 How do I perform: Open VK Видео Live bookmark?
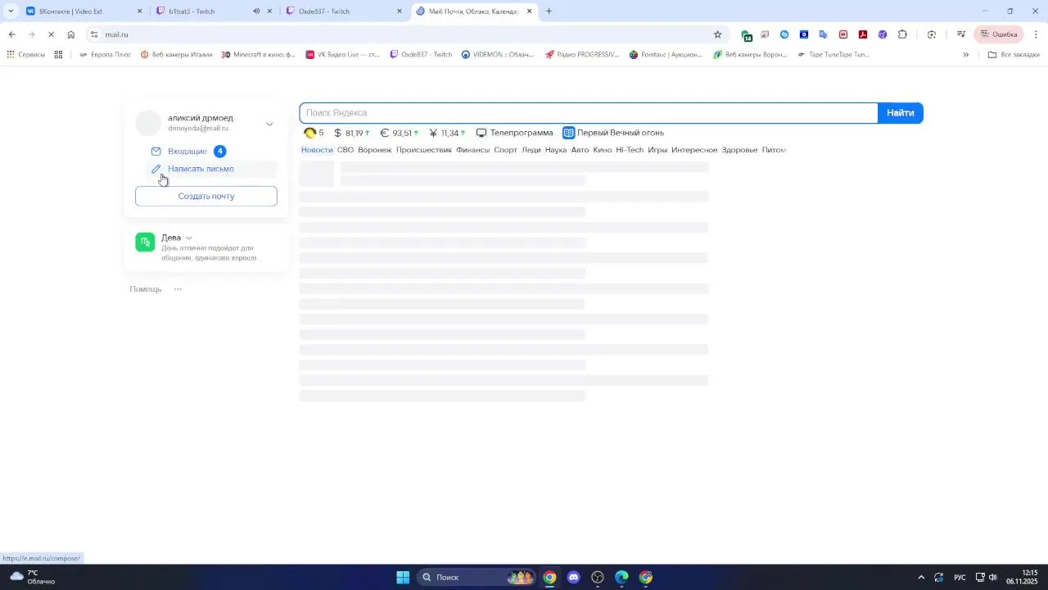[342, 55]
